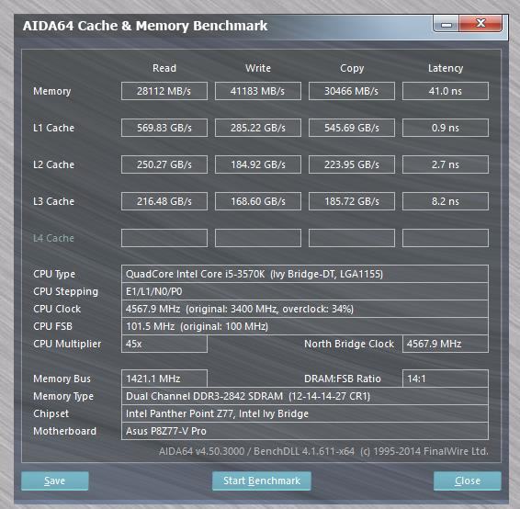
Task: Select L3 Cache Read 216.48 GB/s
Action: (164, 201)
